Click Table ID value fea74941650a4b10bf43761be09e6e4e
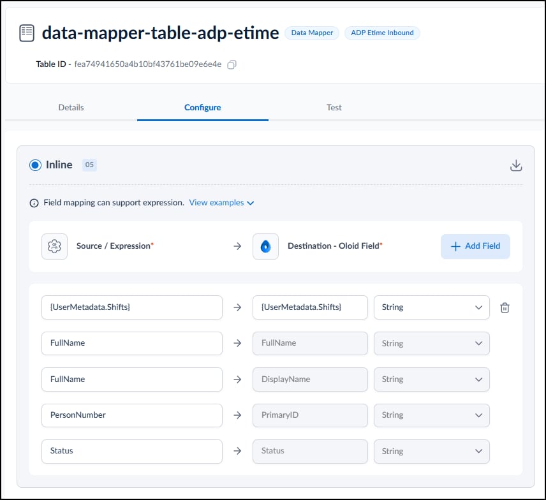The image size is (546, 500). 148,64
